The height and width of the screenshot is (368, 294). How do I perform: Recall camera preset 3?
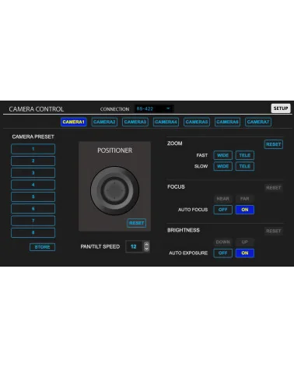click(x=33, y=173)
